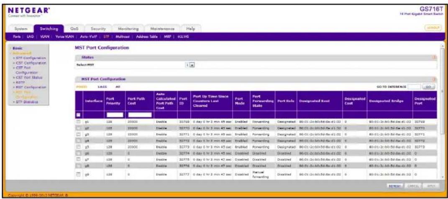Select the g3 row checkbox
448x199 pixels.
[x=79, y=134]
